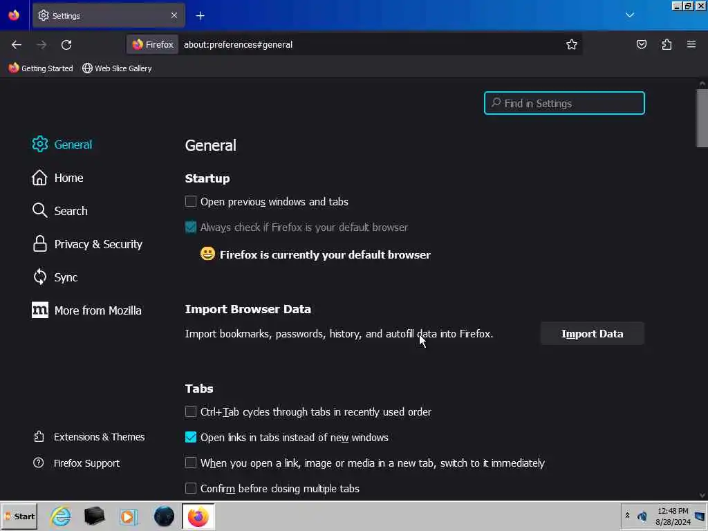
Task: Open a new tab with plus
Action: pos(200,16)
